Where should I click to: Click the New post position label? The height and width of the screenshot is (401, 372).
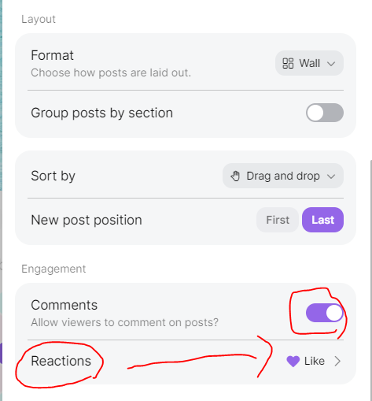pyautogui.click(x=87, y=220)
